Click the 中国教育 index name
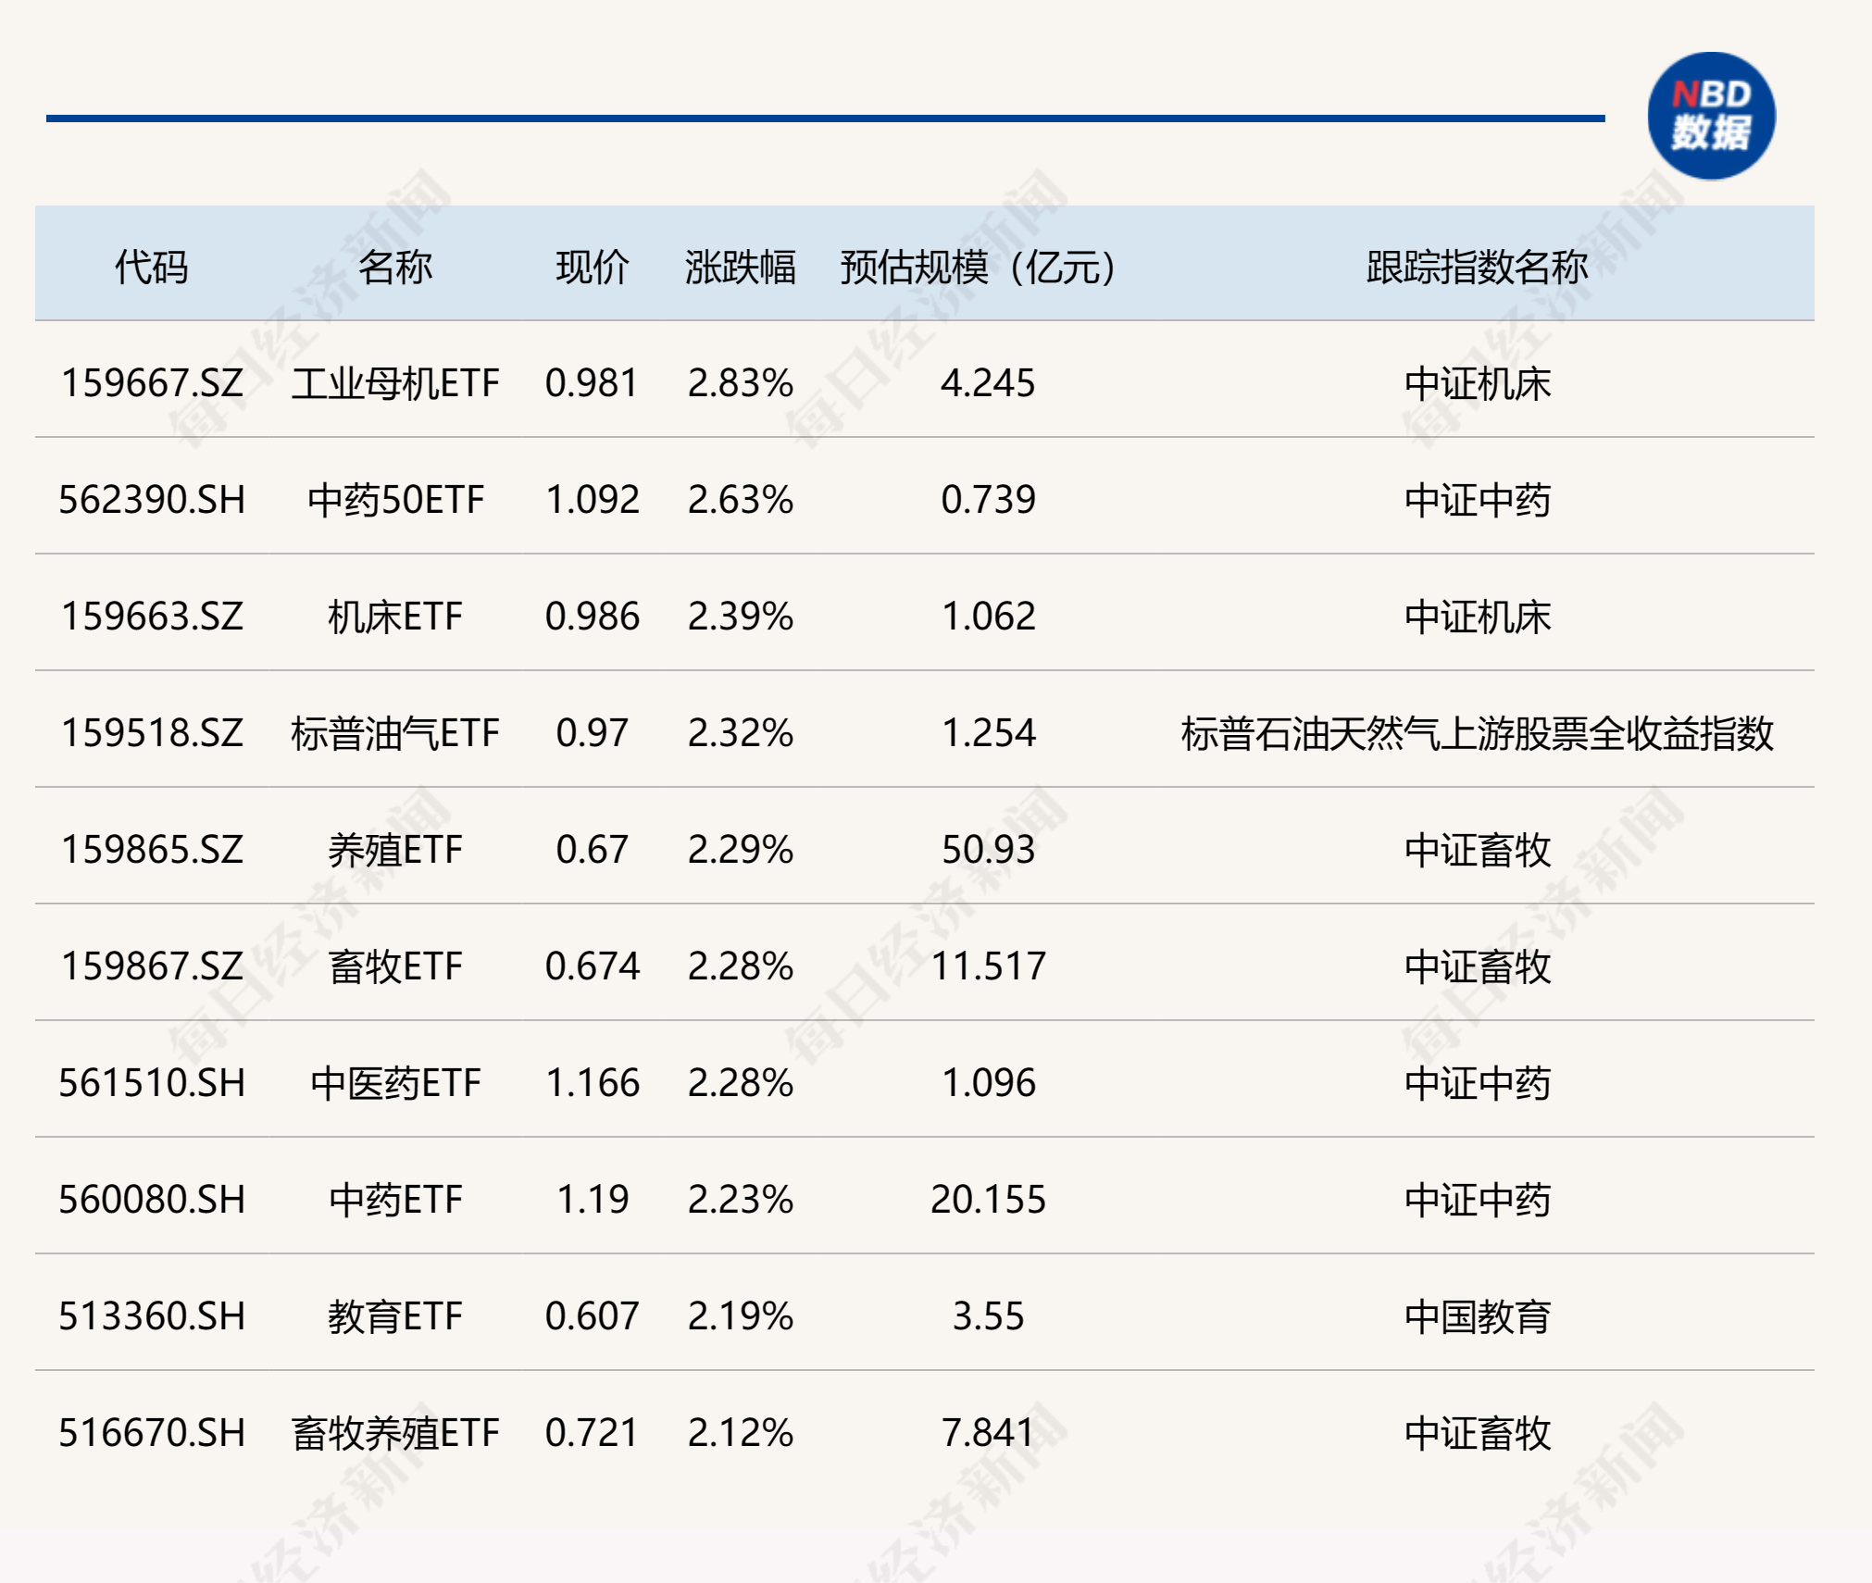The image size is (1872, 1583). coord(1477,1316)
